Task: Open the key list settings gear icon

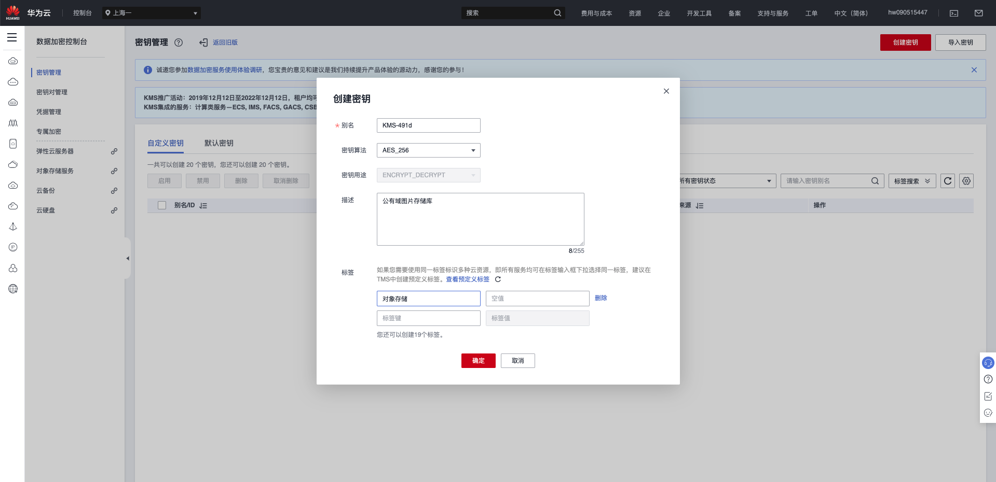Action: pos(966,181)
